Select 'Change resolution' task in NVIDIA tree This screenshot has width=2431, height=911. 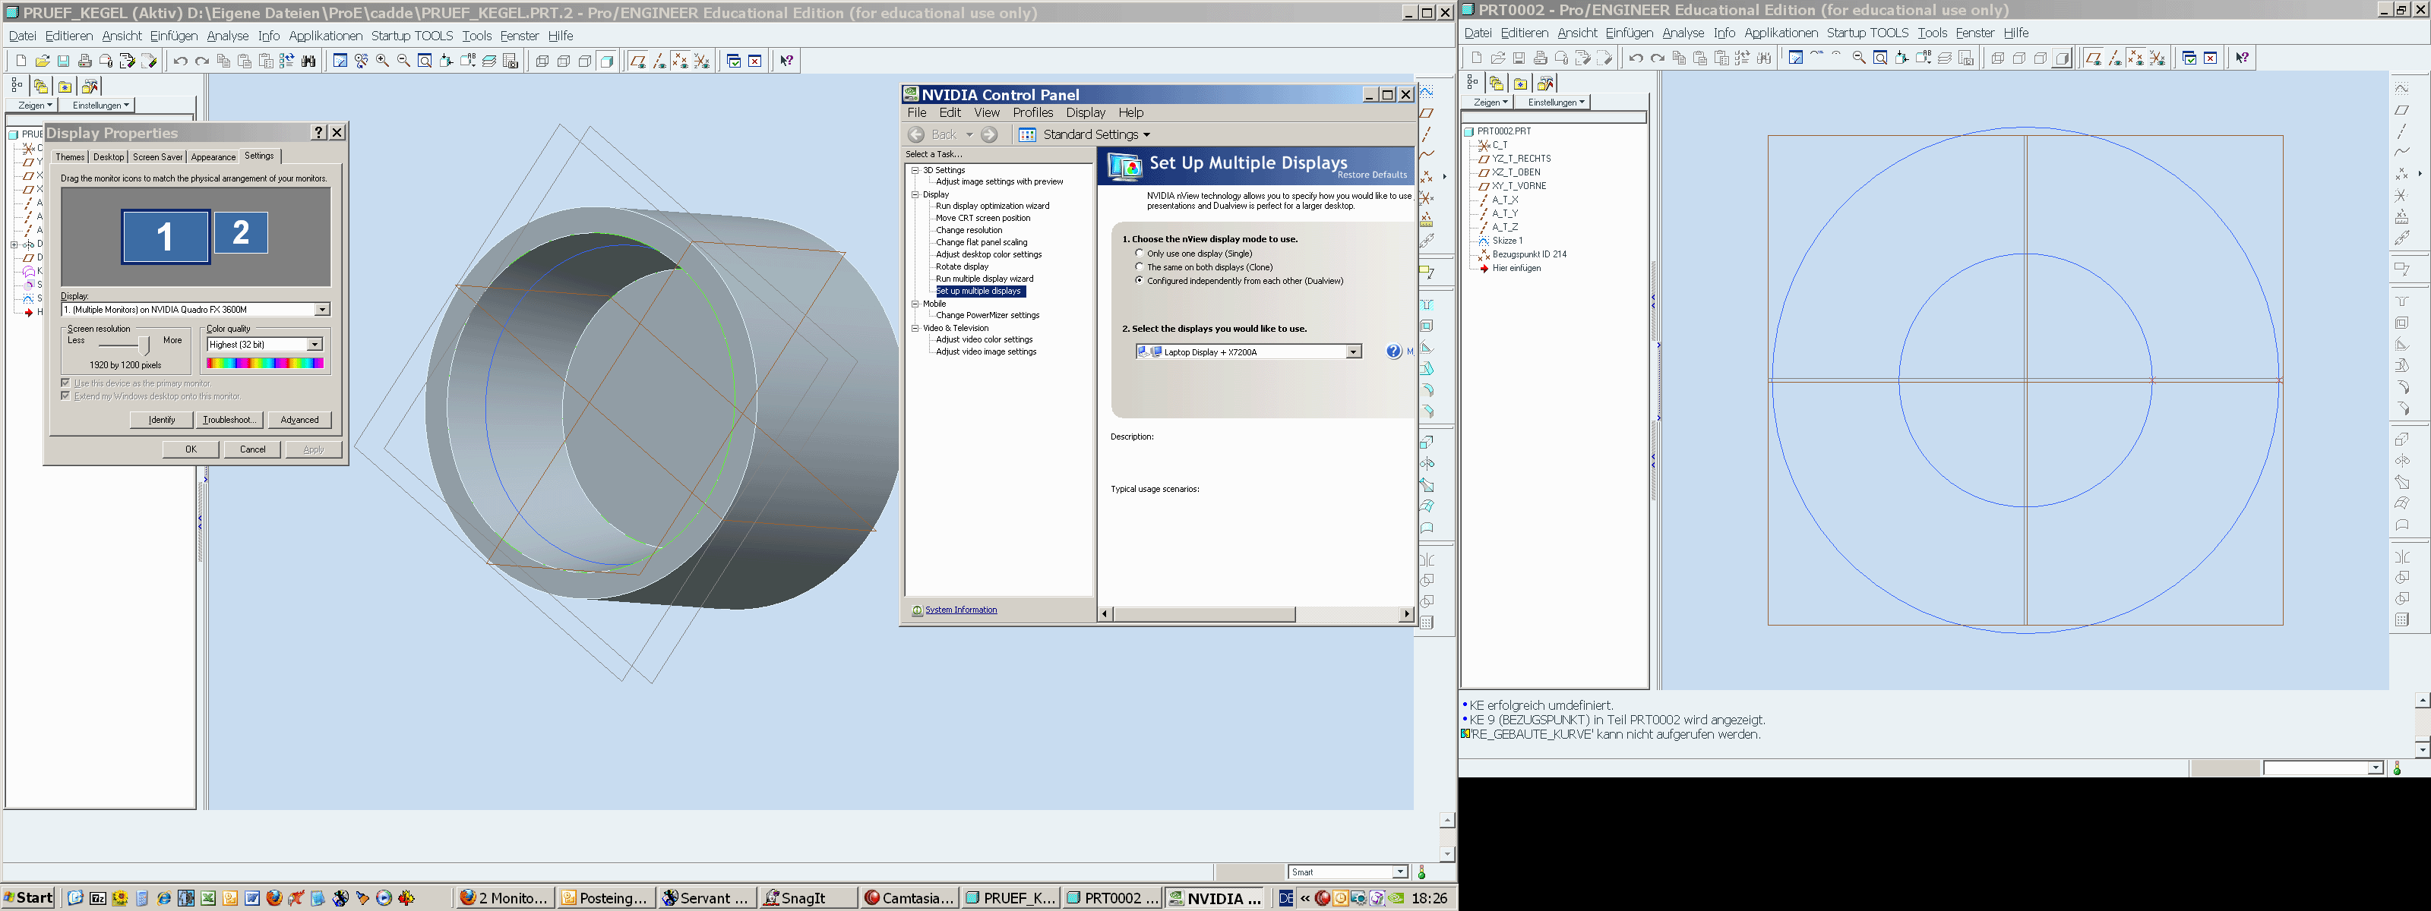tap(969, 230)
